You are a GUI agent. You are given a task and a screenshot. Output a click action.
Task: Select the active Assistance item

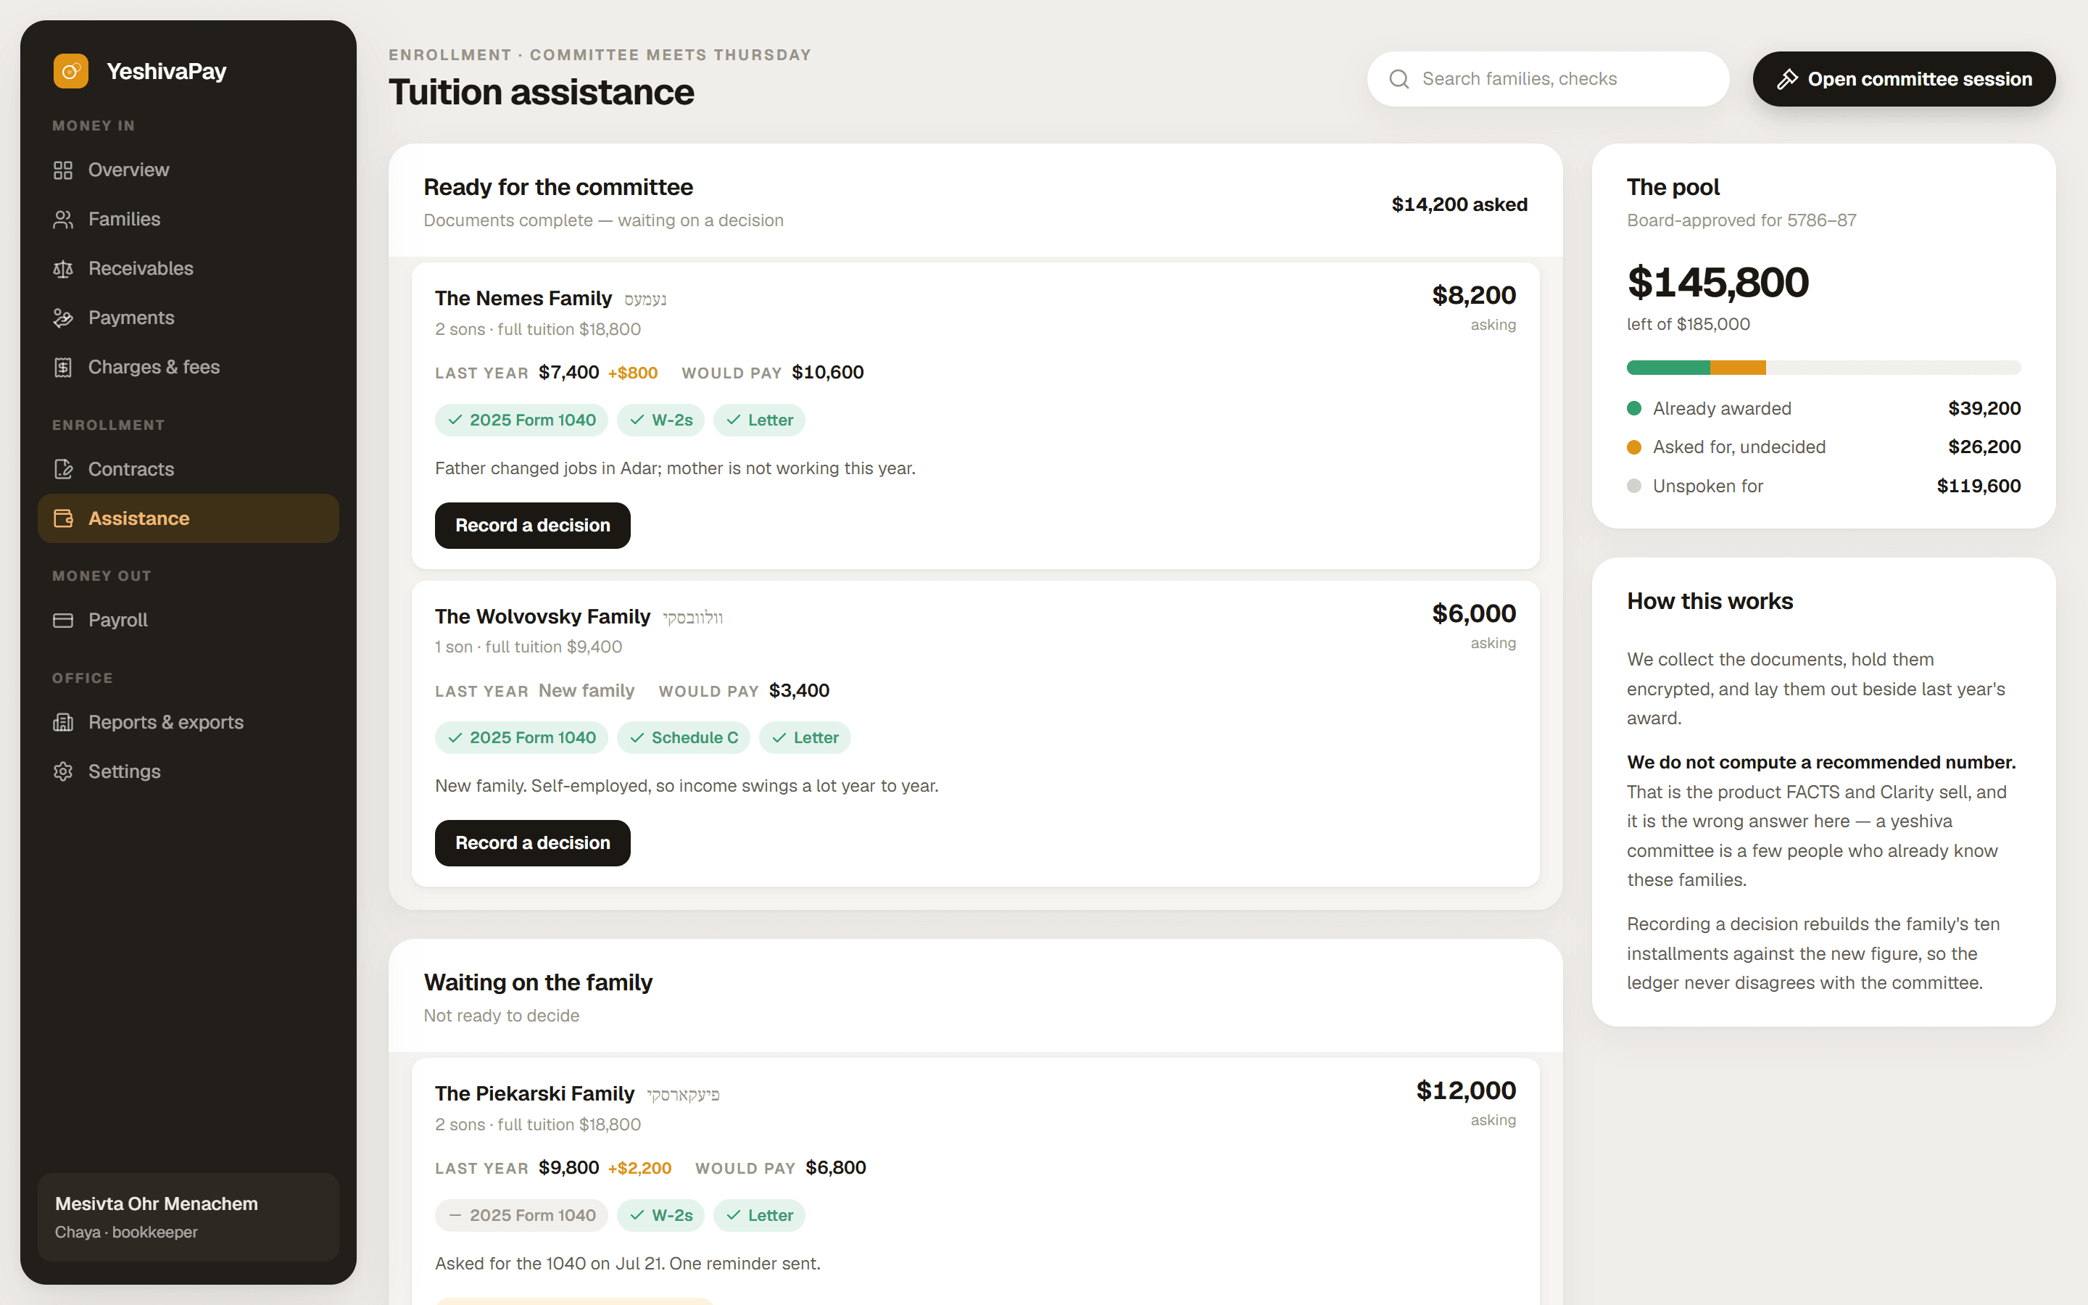(x=188, y=518)
